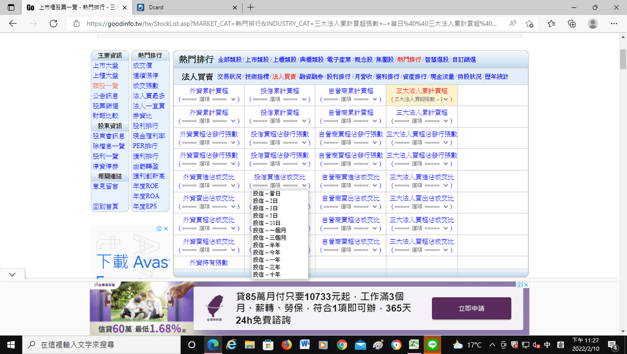Viewport: 627px width, 354px height.
Task: Switch to 電子產業 category tab
Action: pyautogui.click(x=339, y=60)
